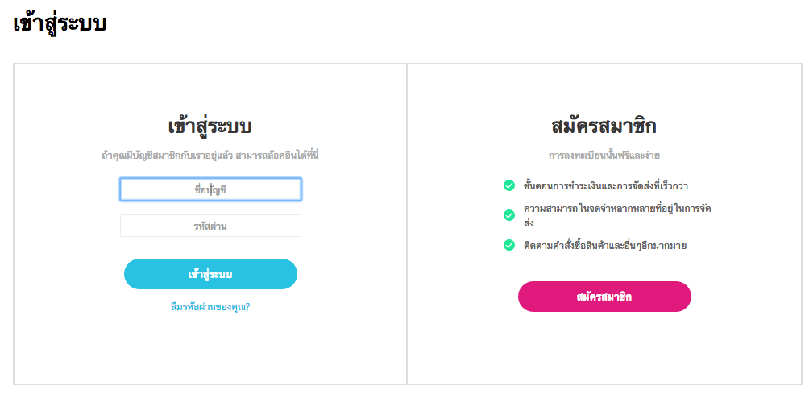
Task: Click the green checkmark beside ความสามารถในจดจำ
Action: (x=508, y=215)
